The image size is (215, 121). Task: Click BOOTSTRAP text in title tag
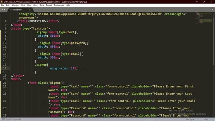click(x=37, y=21)
